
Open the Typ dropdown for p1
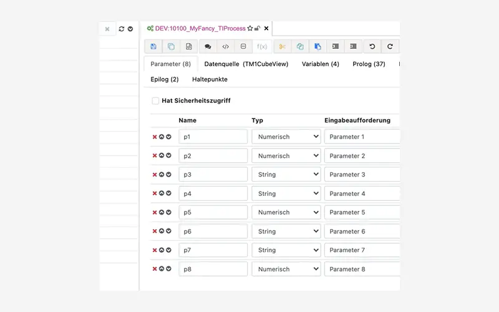point(286,137)
